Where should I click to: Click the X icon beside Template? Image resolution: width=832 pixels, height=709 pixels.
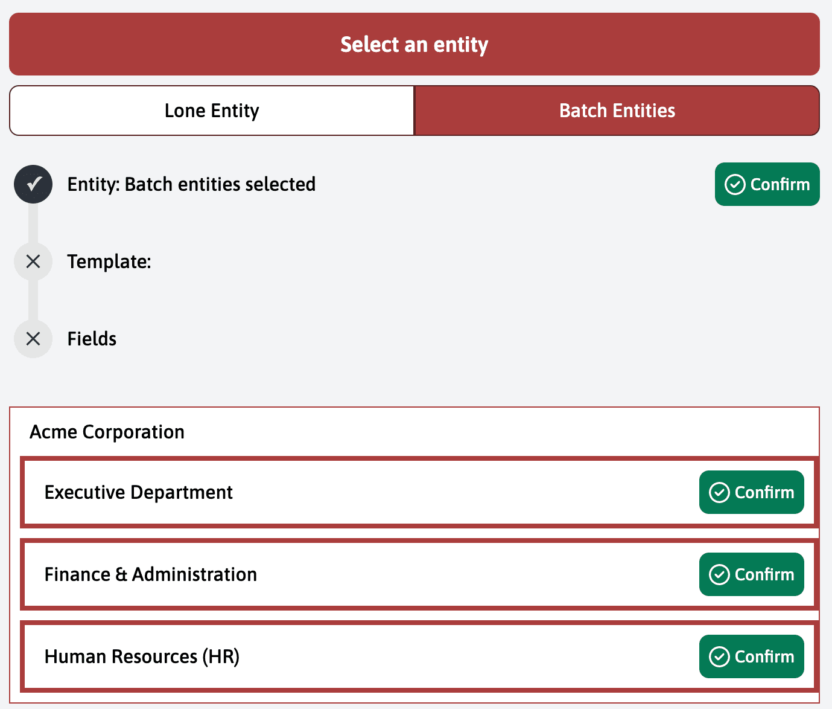[x=33, y=261]
